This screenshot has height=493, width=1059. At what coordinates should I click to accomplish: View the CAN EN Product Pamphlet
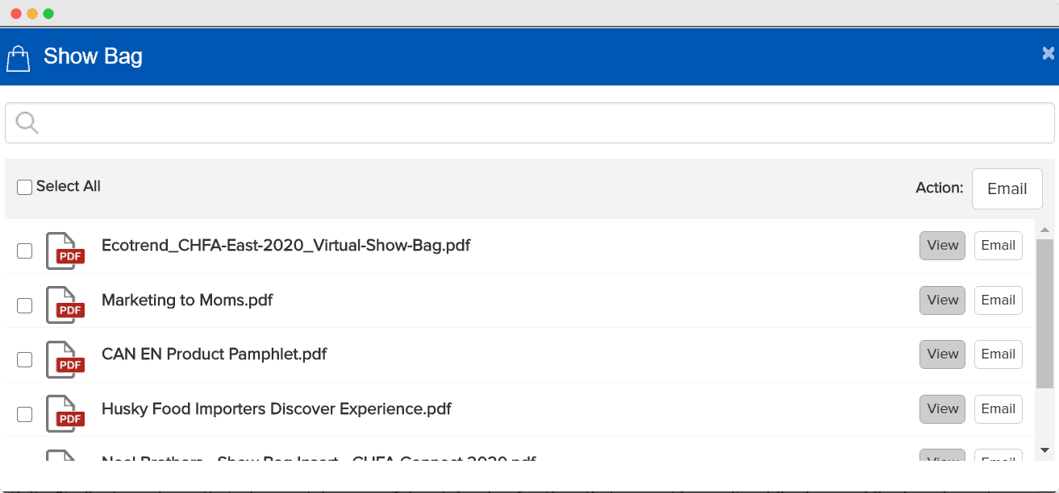point(942,354)
